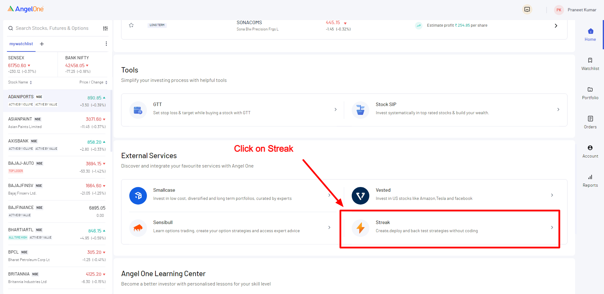
Task: Open the watchlist three-dot options menu
Action: tap(106, 44)
